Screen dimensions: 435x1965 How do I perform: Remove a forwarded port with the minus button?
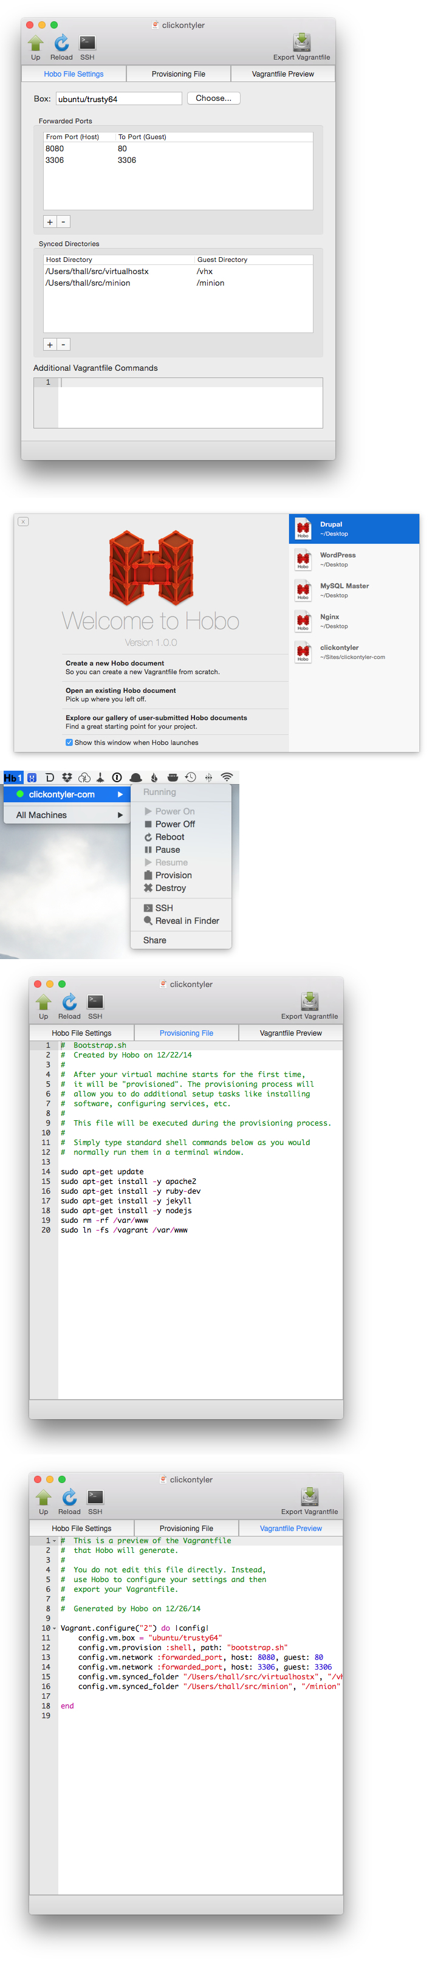tap(63, 222)
